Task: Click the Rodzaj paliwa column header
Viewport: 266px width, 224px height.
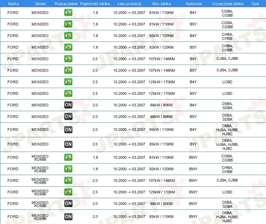Action: click(66, 4)
